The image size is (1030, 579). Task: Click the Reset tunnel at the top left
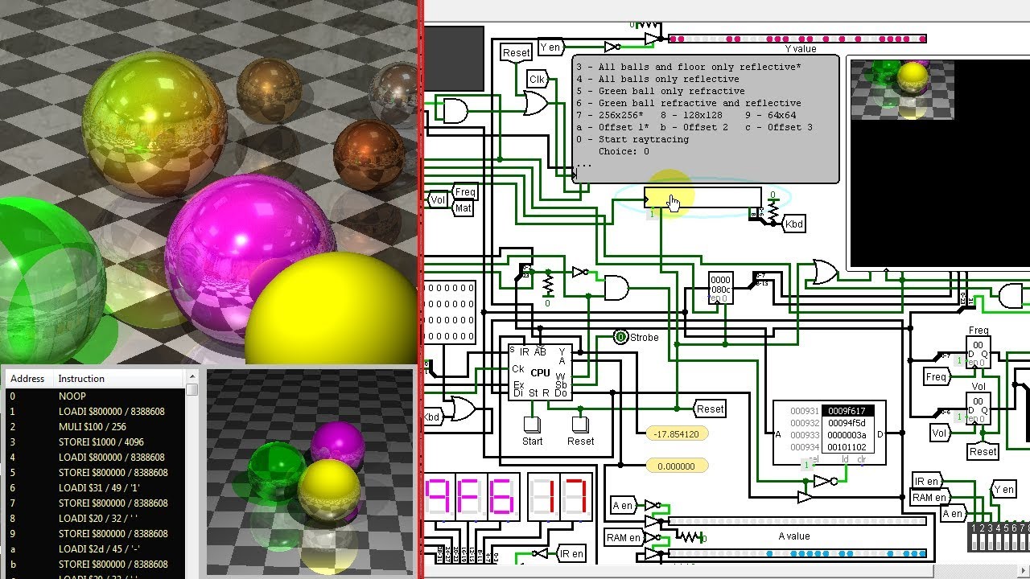(x=516, y=53)
